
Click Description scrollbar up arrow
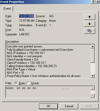click(x=93, y=46)
